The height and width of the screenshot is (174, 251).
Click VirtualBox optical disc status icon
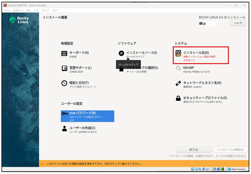196,169
